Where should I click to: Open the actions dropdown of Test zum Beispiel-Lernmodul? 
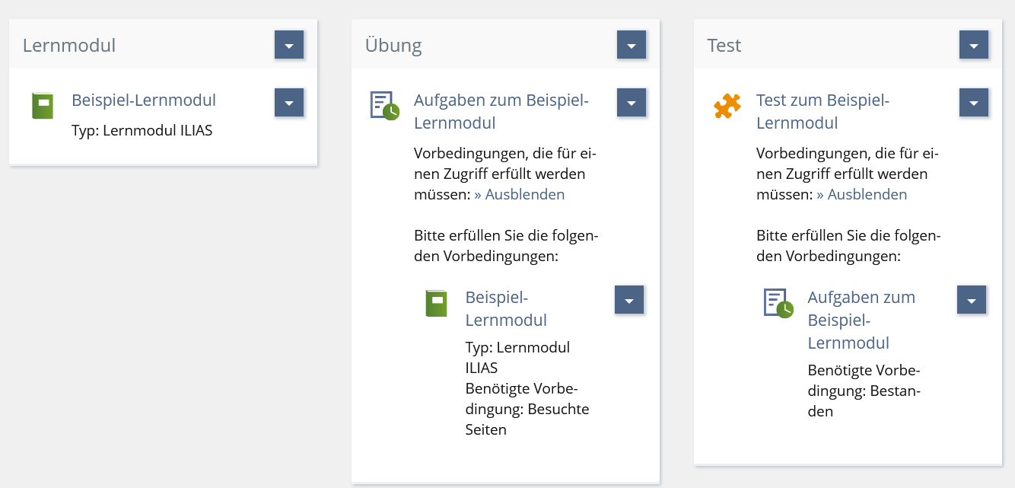[974, 103]
